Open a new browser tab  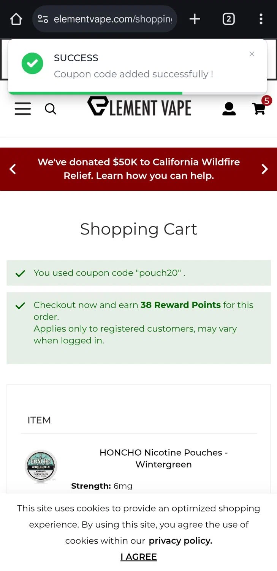point(195,19)
